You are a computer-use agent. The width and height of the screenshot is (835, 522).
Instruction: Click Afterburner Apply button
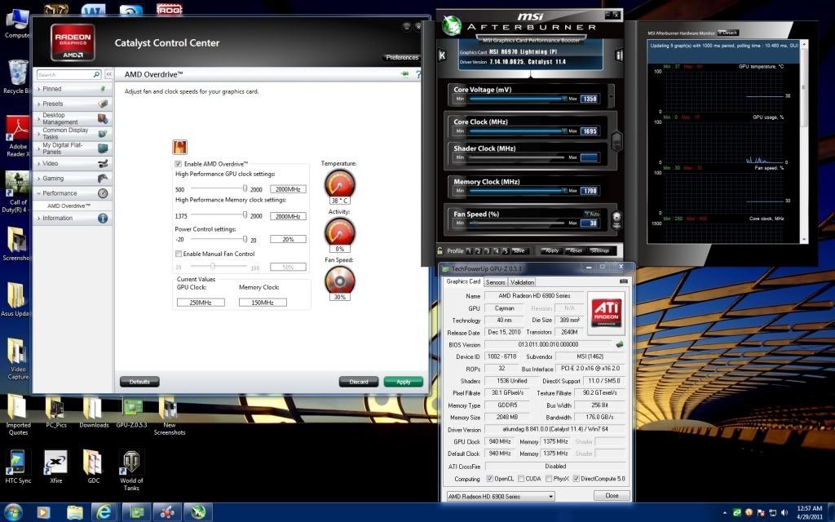[552, 250]
